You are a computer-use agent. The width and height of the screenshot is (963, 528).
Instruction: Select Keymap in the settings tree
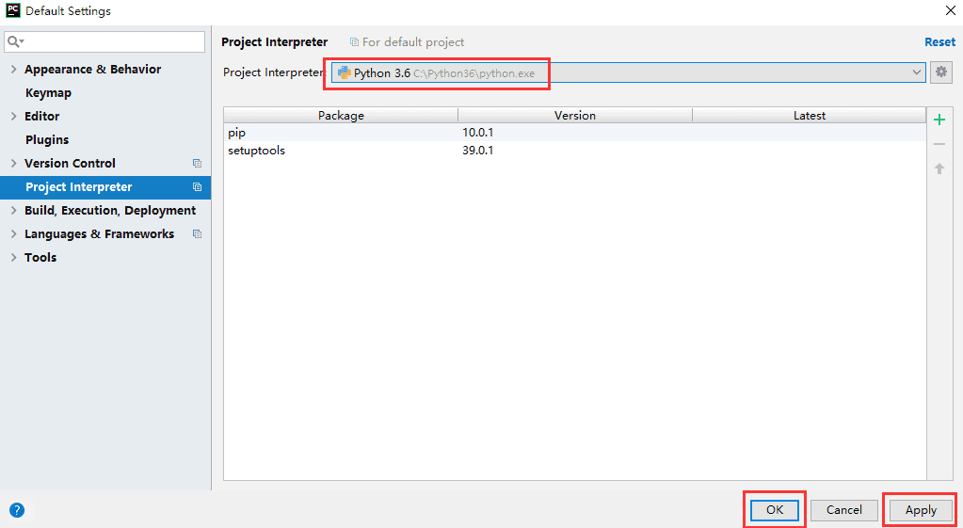pos(49,93)
